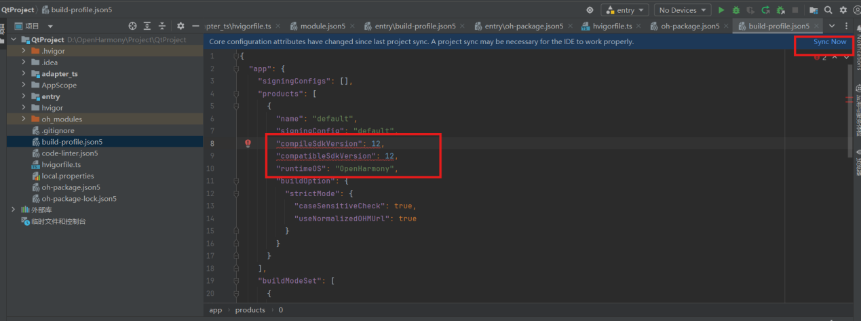Switch to the module.json5 tab
This screenshot has height=321, width=861.
point(323,26)
